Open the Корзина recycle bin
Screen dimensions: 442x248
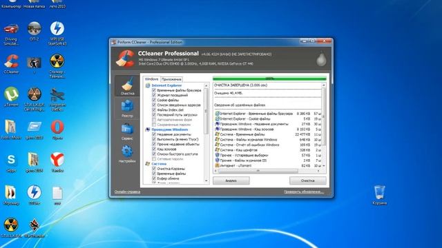click(x=379, y=195)
